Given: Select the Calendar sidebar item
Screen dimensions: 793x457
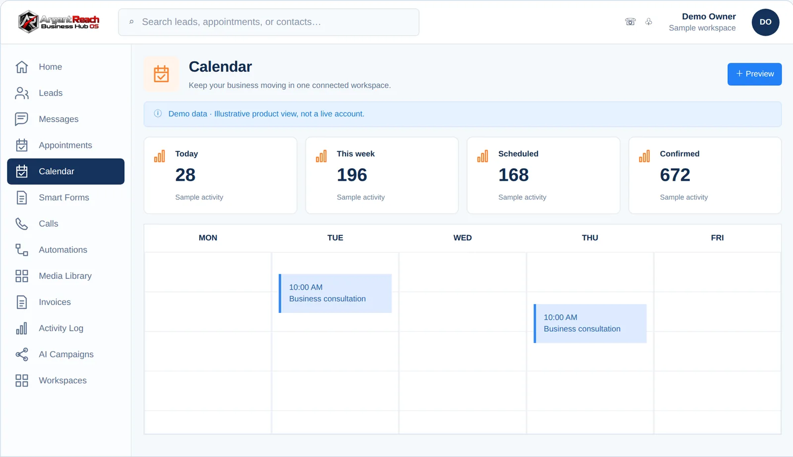Looking at the screenshot, I should click(x=66, y=171).
